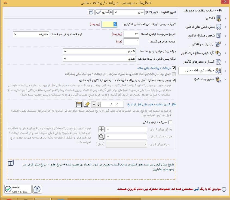230x200 pixels.
Task: Click the magnifier icon next to هزینه پیش فرض
Action: (x=101, y=137)
